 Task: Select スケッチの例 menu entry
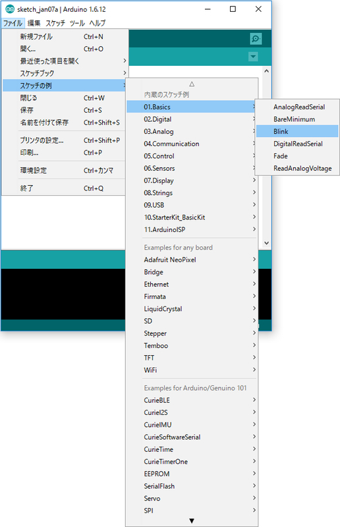65,86
